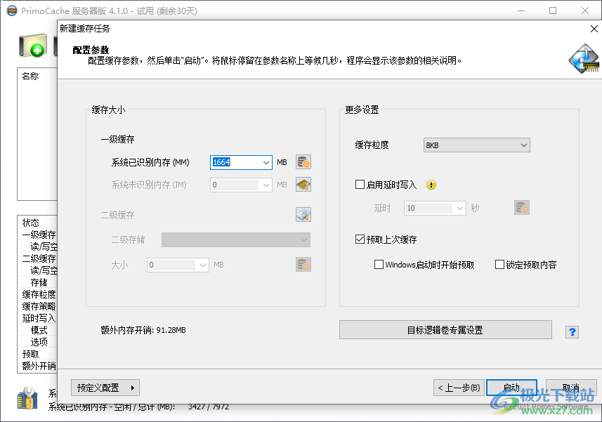Go back with the 上一步(B) button
Viewport: 602px width, 422px height.
tap(459, 388)
